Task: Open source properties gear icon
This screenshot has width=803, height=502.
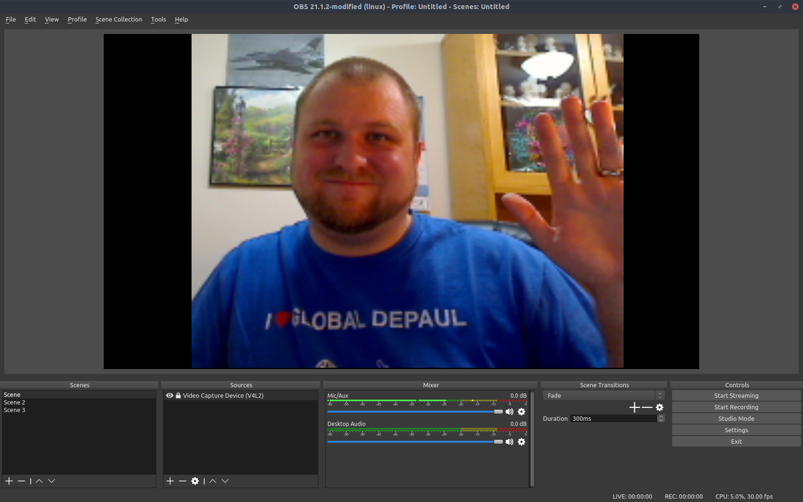Action: [x=195, y=481]
